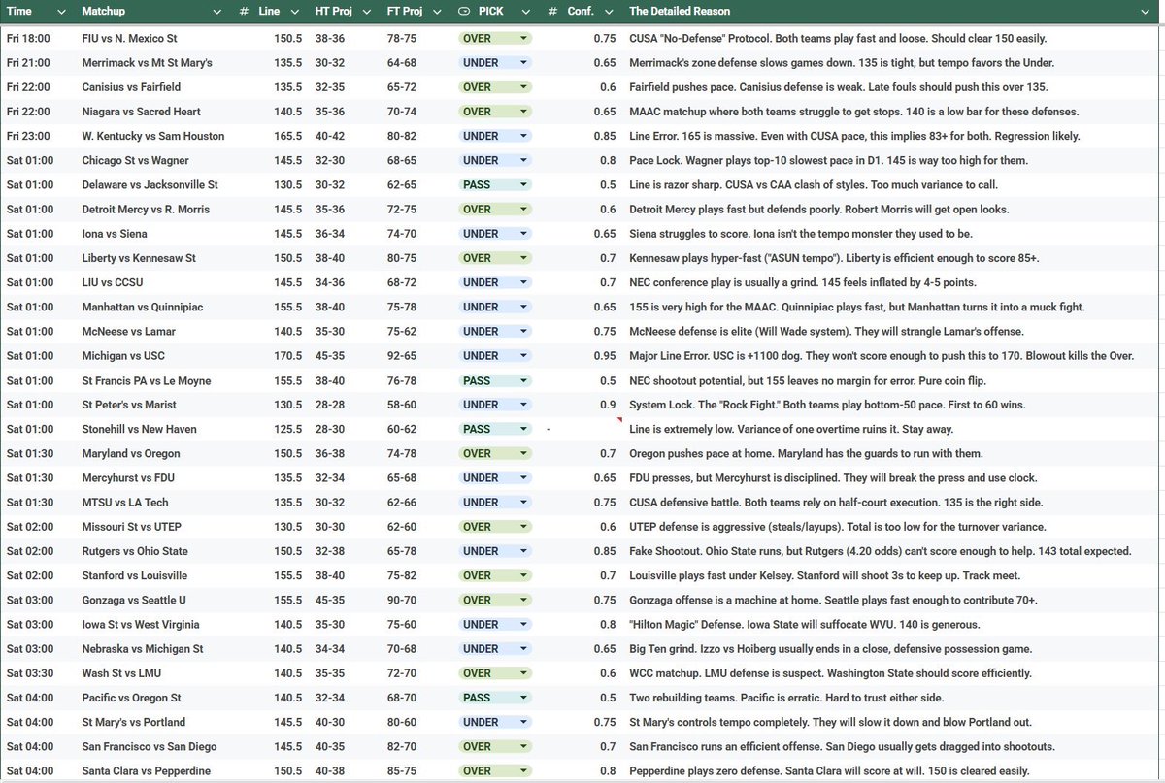Open the PASS chip for Stonehill vs New Haven

495,429
